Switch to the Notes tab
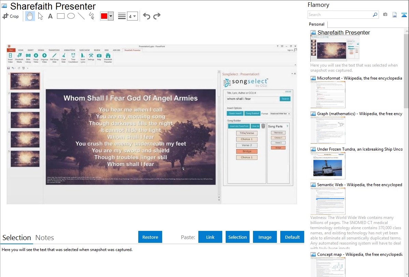Viewport: 409px width, 277px height. click(x=45, y=238)
